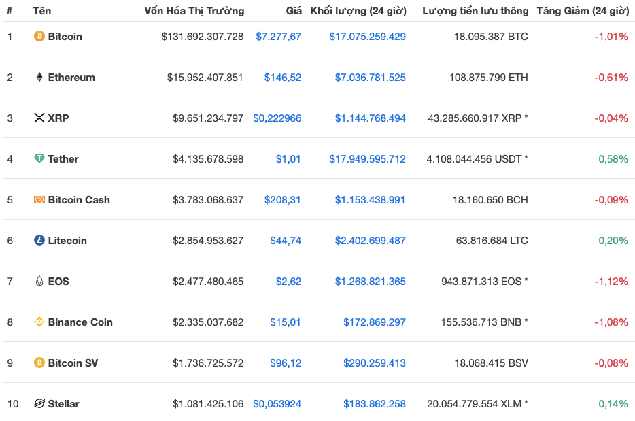Click the Stellar logo icon
The width and height of the screenshot is (635, 421).
39,403
